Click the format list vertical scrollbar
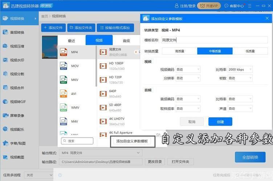 pyautogui.click(x=96, y=66)
